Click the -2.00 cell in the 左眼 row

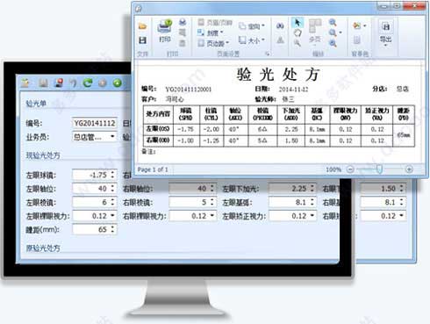(x=211, y=129)
